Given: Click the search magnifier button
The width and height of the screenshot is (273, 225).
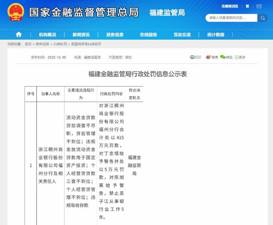Looking at the screenshot, I should 262,18.
